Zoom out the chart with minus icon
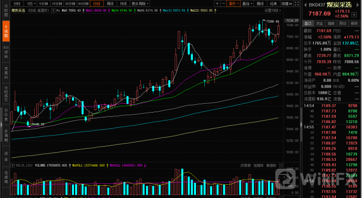The image size is (362, 198). pyautogui.click(x=223, y=4)
